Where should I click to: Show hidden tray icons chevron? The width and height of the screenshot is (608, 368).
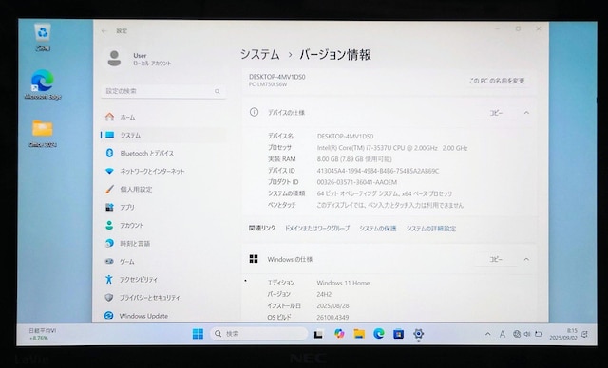click(x=487, y=334)
